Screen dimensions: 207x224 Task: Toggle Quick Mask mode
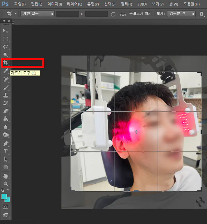tap(6, 207)
